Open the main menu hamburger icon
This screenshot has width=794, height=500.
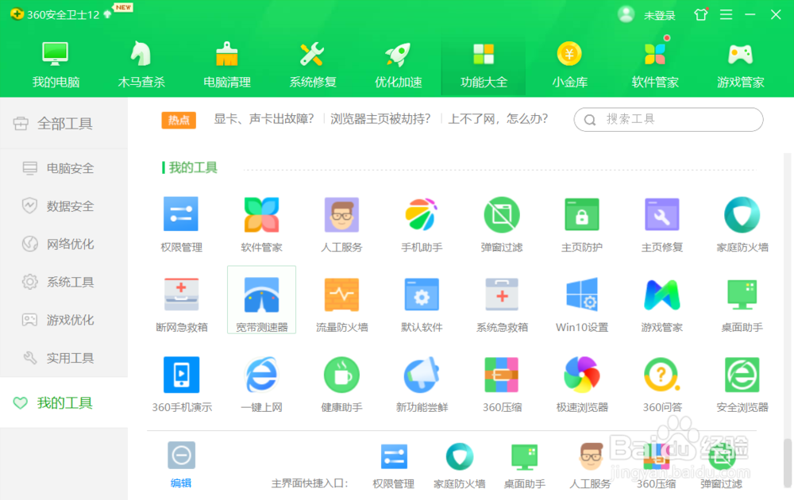(x=727, y=14)
